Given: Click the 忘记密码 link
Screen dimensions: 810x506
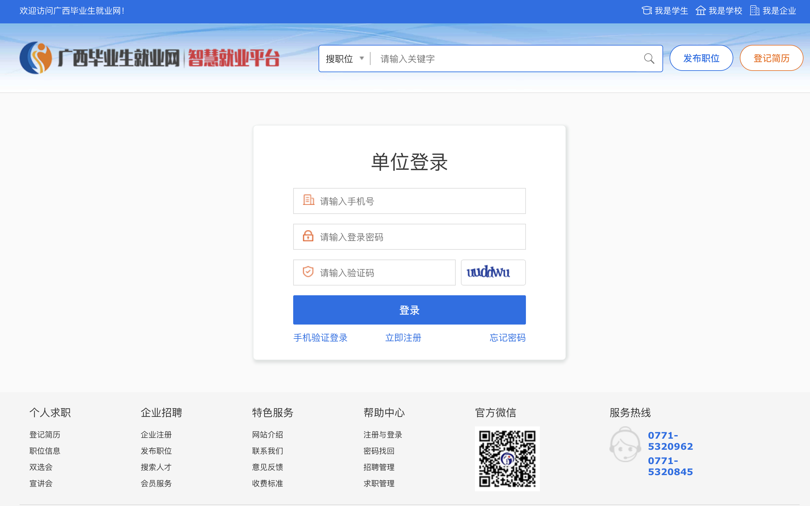Looking at the screenshot, I should [x=507, y=338].
